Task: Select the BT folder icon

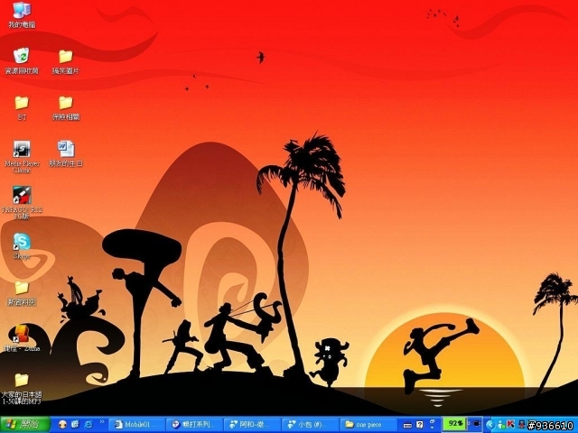Action: [22, 108]
